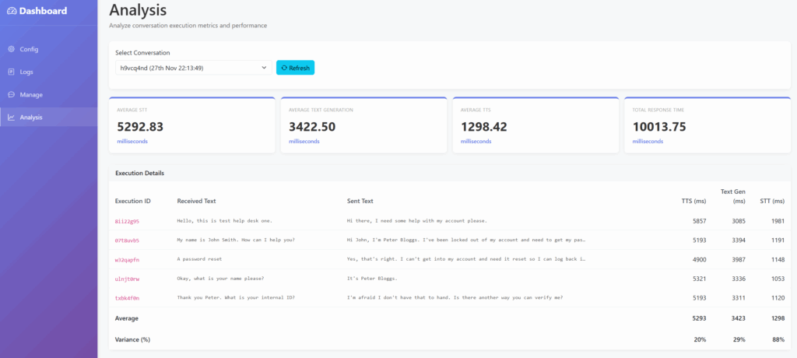Click the Logs document icon in sidebar
Screen dimensions: 797x358
(11, 72)
